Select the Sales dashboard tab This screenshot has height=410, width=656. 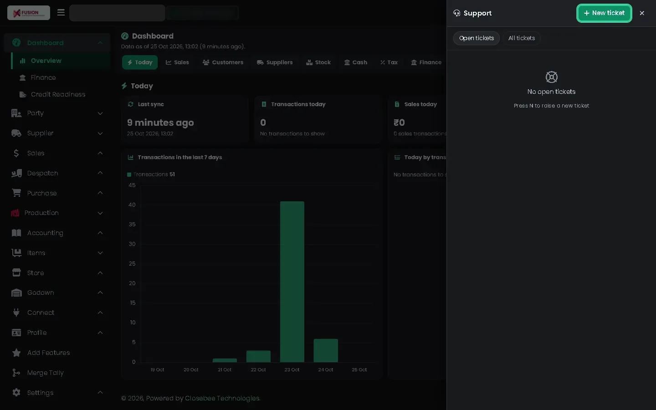[177, 62]
